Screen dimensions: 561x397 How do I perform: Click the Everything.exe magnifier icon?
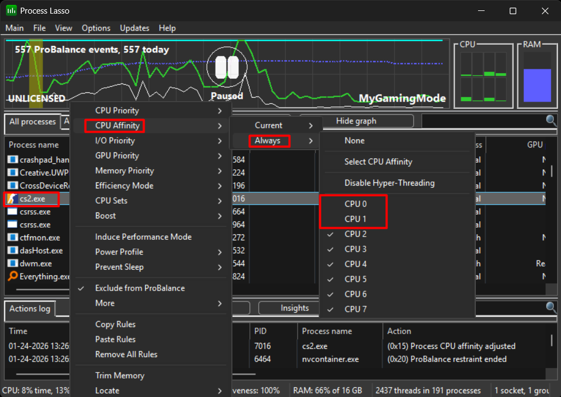coord(12,276)
